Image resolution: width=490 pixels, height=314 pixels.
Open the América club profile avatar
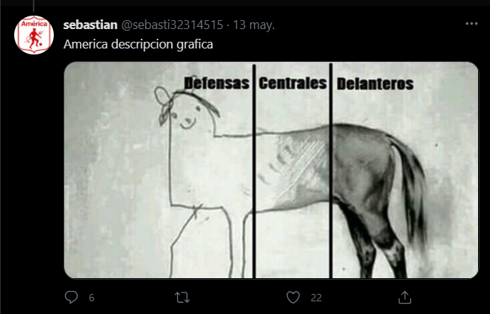(34, 35)
